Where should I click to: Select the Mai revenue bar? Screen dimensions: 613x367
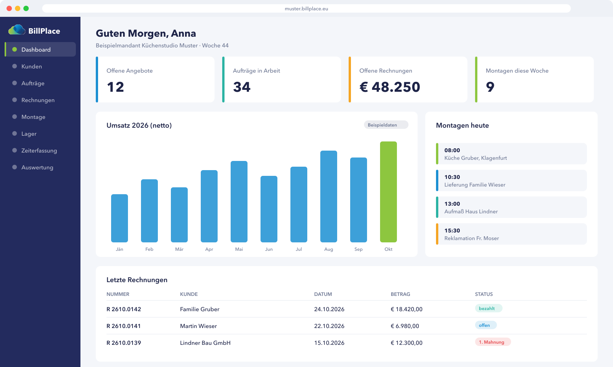(x=239, y=201)
